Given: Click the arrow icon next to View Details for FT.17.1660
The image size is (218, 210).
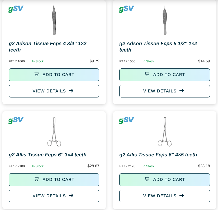Looking at the screenshot, I should point(71,91).
